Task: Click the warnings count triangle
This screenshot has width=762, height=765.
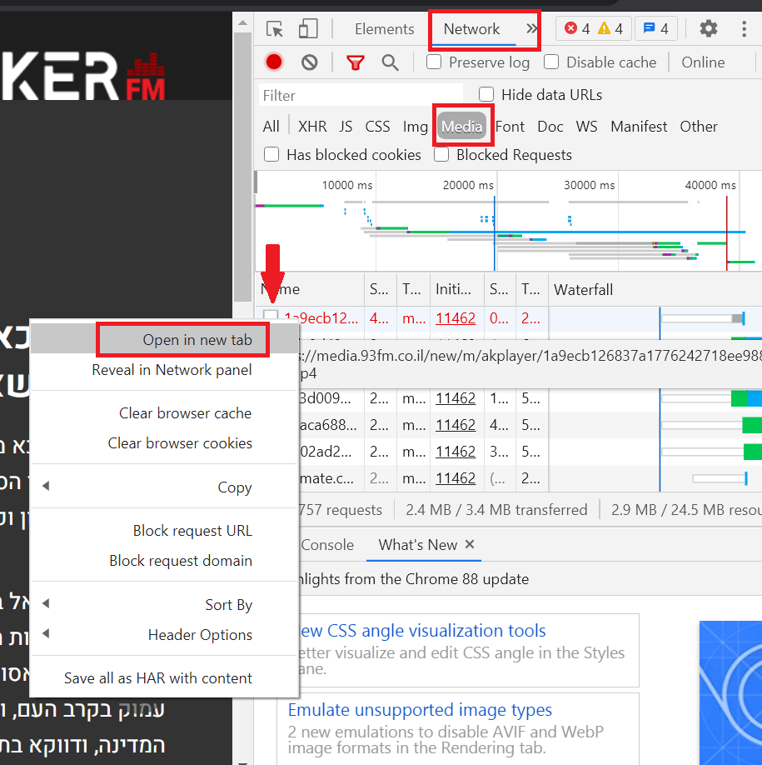Action: click(610, 29)
